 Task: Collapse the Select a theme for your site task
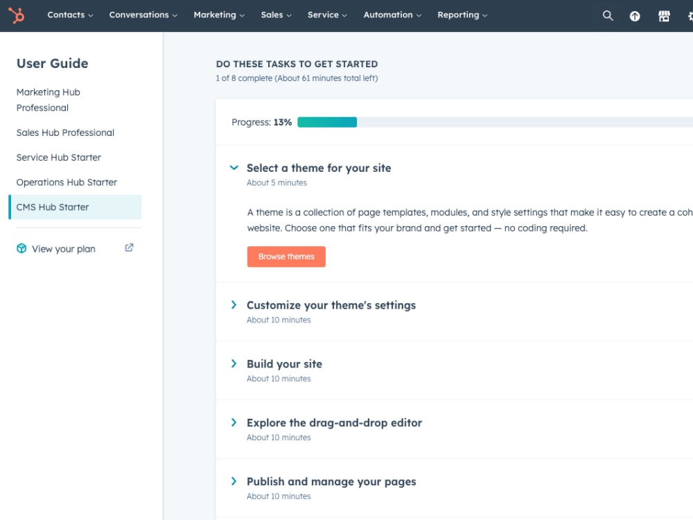click(234, 168)
